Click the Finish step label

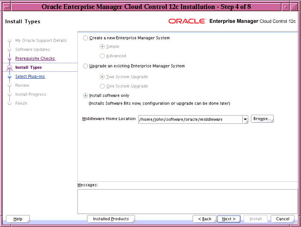click(x=21, y=103)
